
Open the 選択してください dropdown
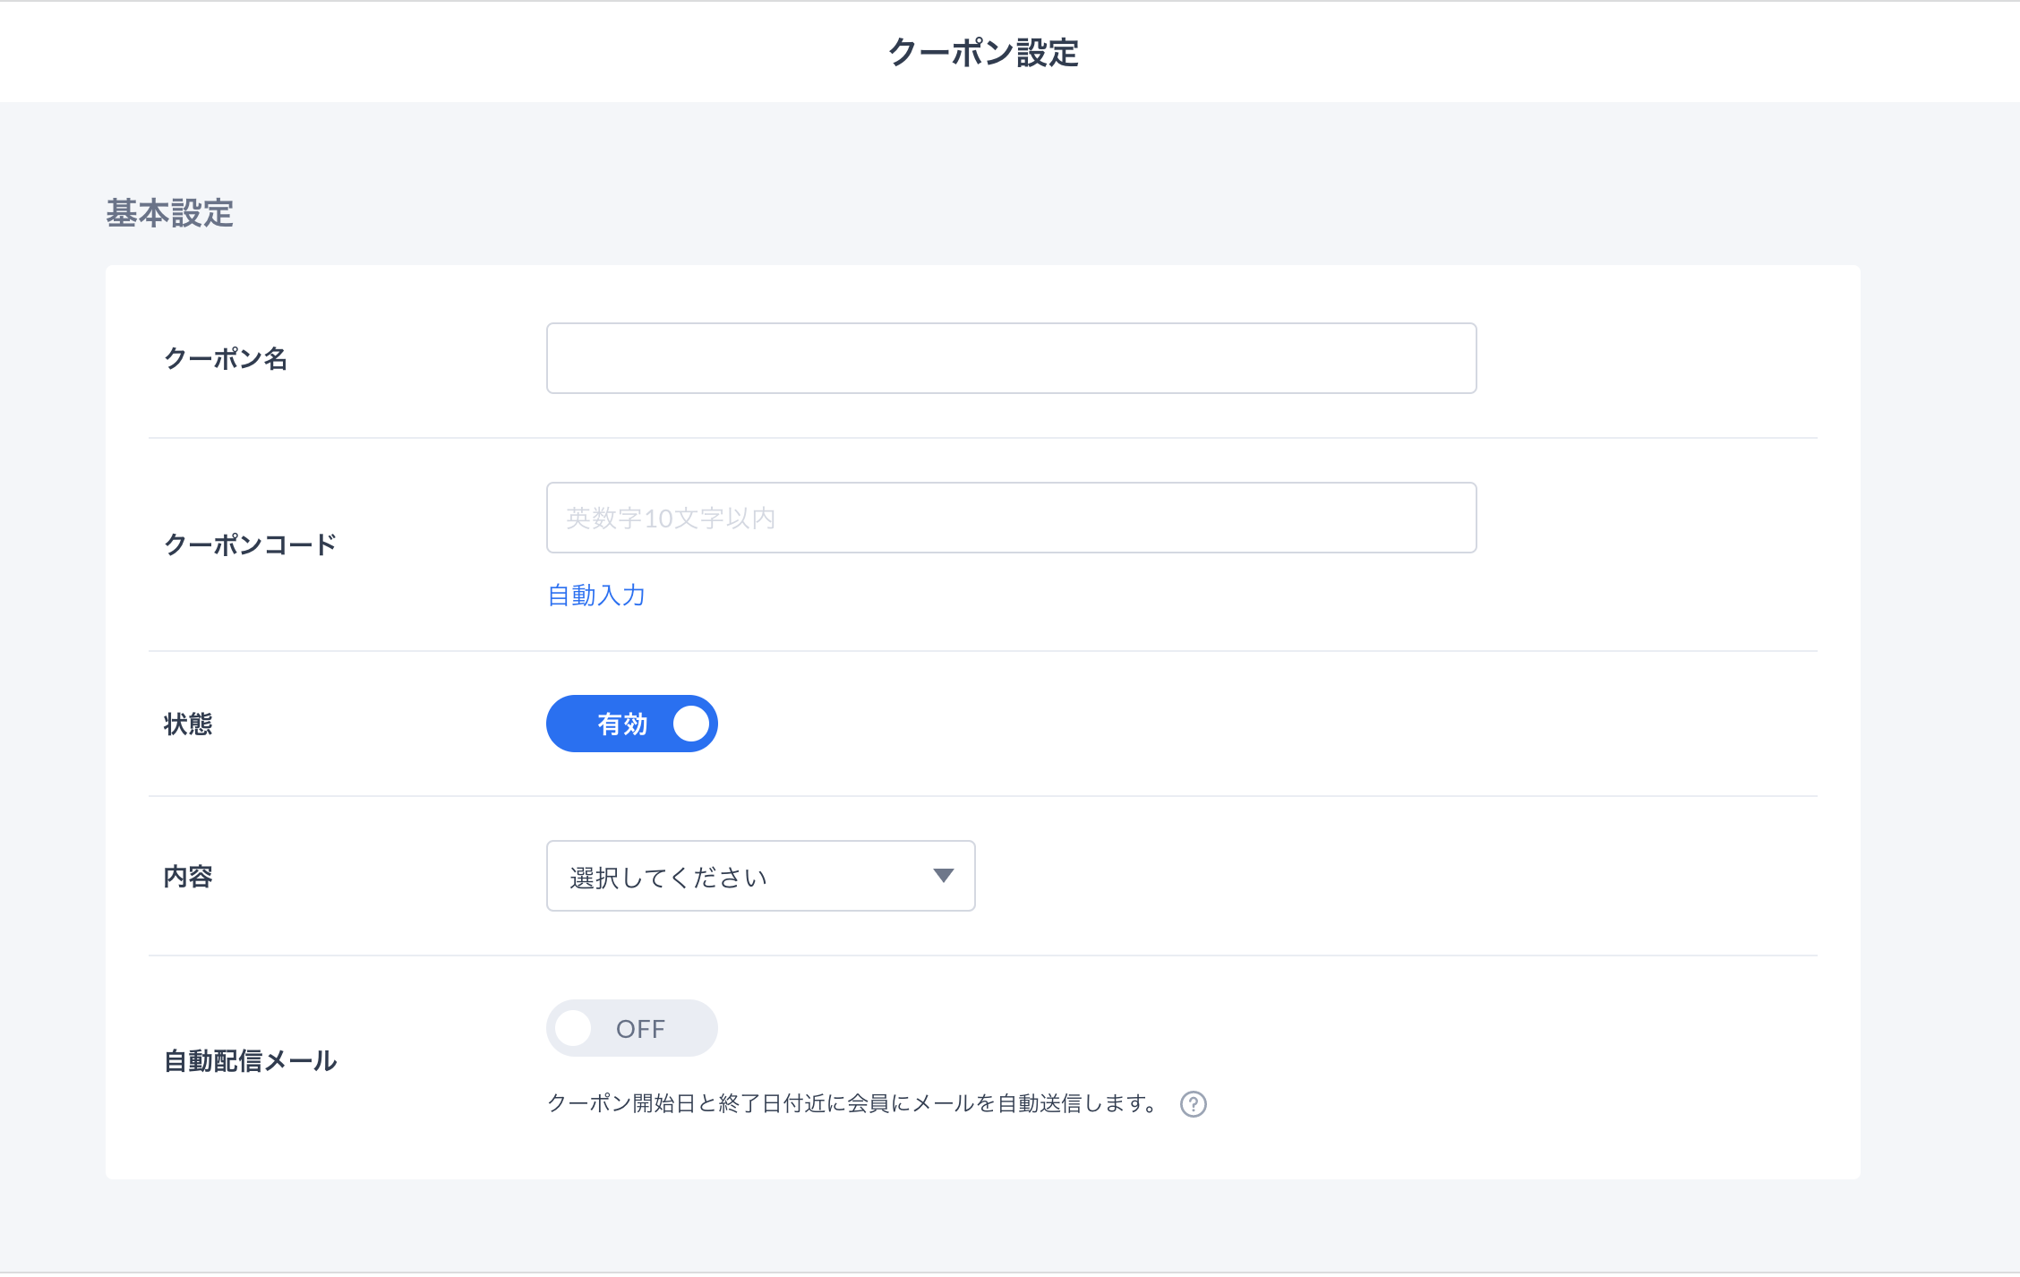click(x=759, y=876)
